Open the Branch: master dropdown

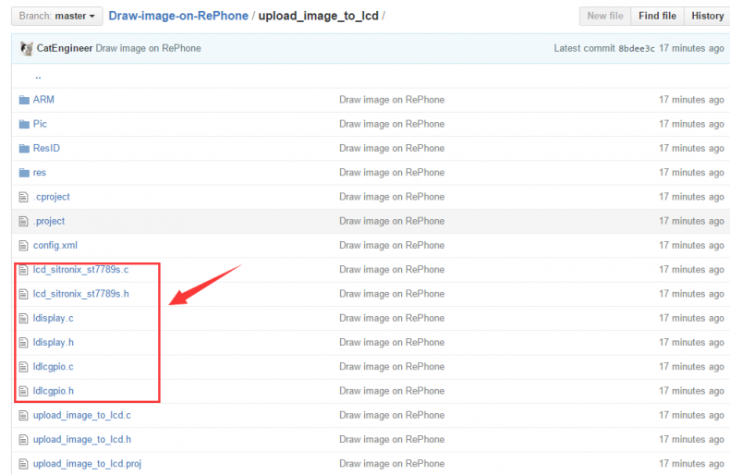pyautogui.click(x=56, y=17)
